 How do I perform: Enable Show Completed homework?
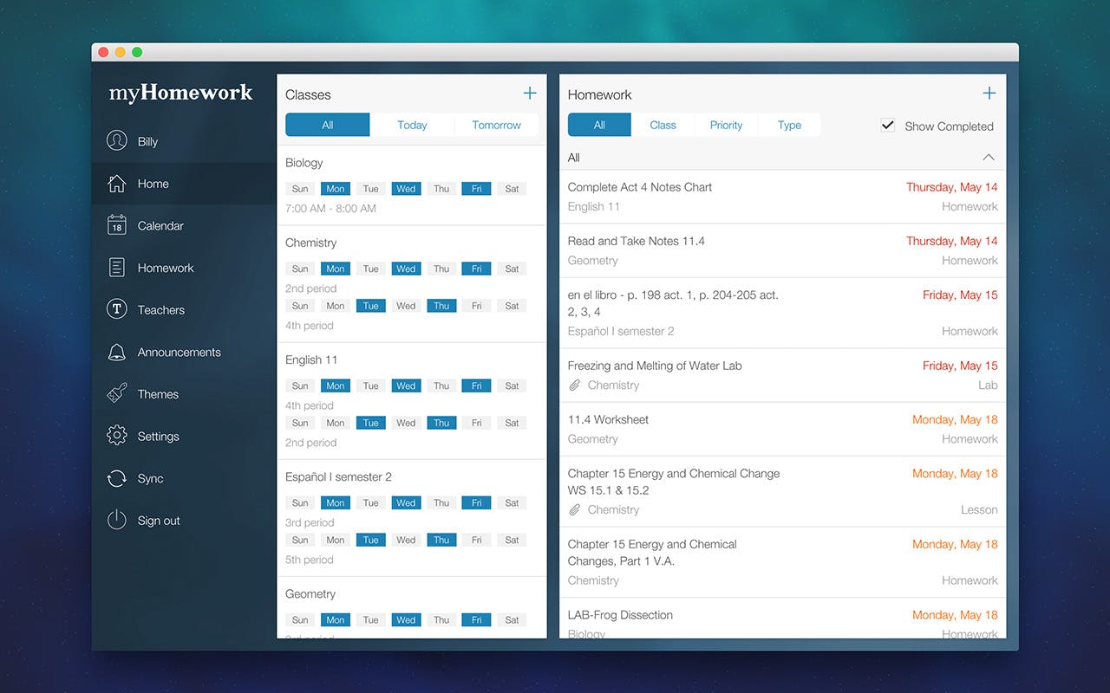[887, 125]
